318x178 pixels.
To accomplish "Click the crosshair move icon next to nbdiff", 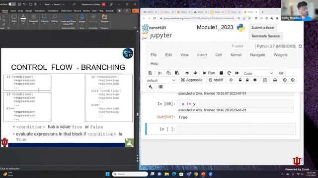I will tap(231, 80).
